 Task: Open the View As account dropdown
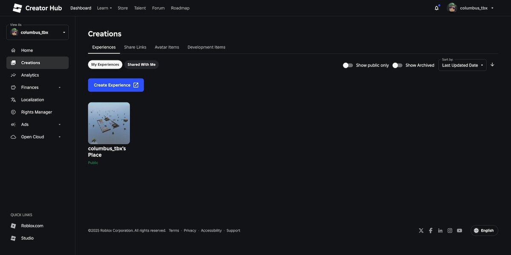pyautogui.click(x=37, y=32)
